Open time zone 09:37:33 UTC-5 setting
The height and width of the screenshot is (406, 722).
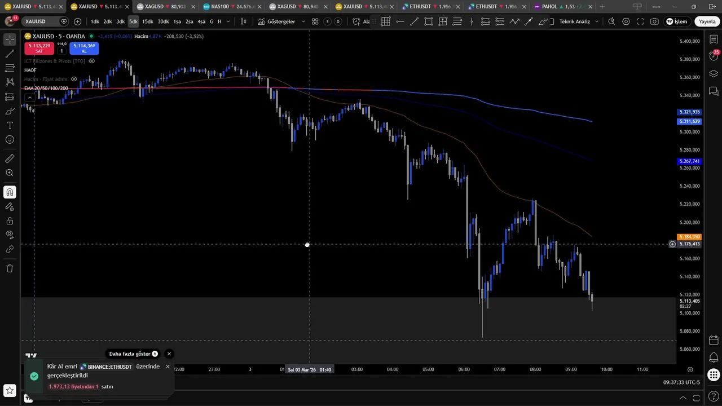tap(681, 382)
